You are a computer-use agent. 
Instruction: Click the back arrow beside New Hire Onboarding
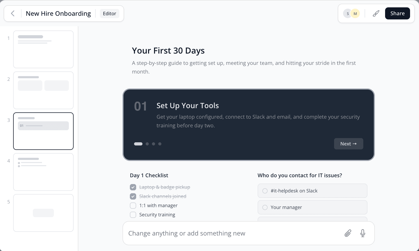click(13, 13)
